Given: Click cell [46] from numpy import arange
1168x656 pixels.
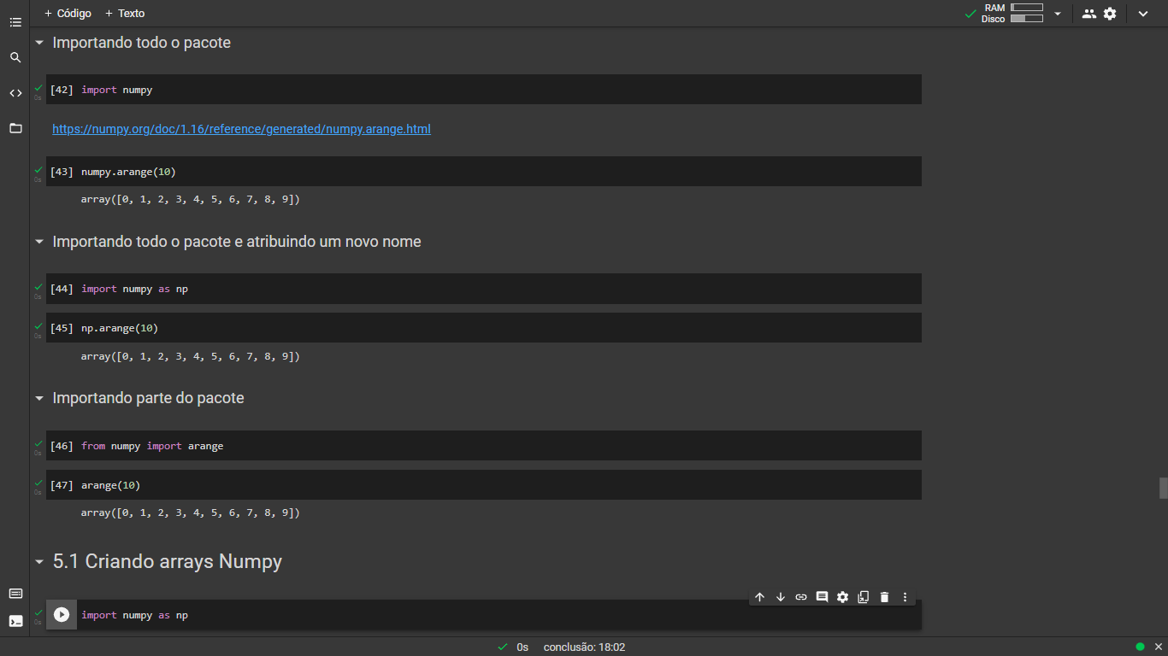Looking at the screenshot, I should 152,446.
